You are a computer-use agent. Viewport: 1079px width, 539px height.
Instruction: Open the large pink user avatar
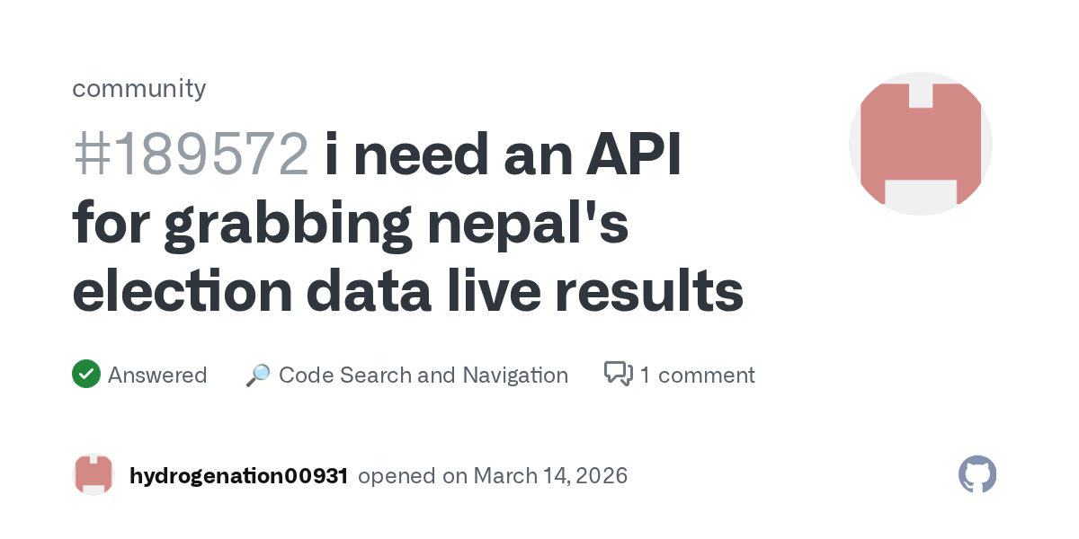pyautogui.click(x=920, y=144)
